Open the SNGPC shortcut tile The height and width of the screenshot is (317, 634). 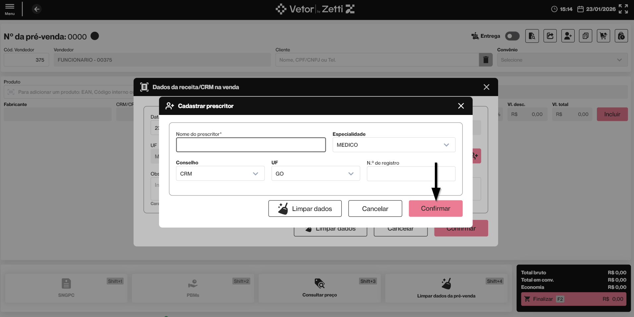point(66,288)
